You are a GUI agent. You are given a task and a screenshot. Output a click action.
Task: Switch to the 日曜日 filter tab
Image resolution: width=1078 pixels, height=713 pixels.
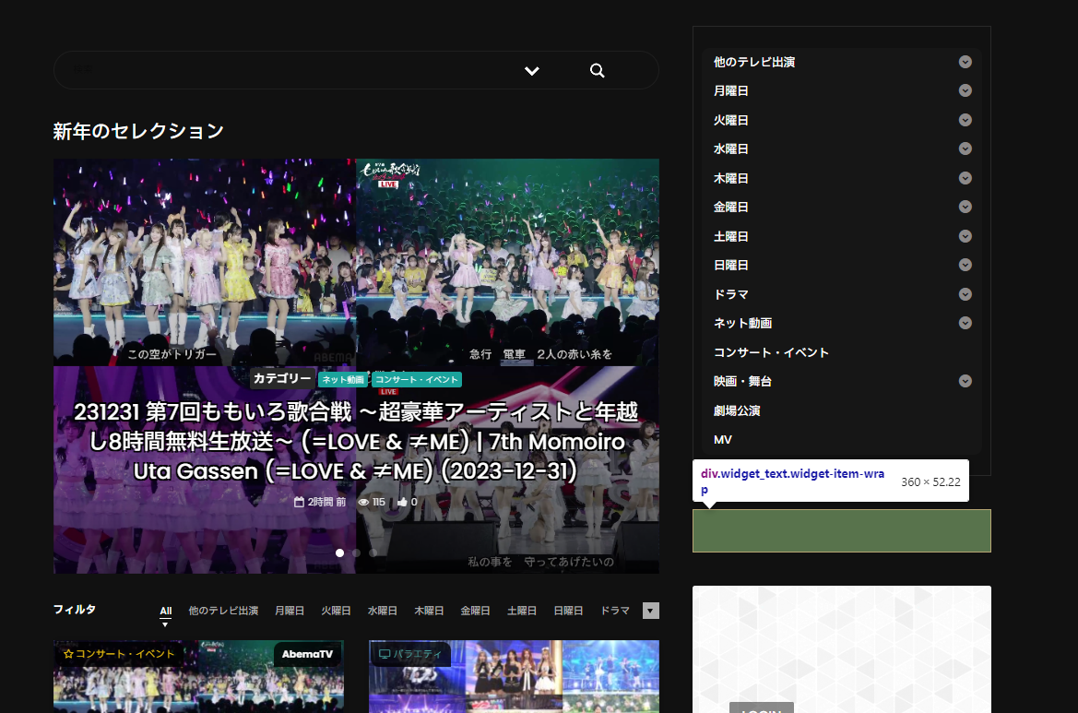pyautogui.click(x=568, y=610)
